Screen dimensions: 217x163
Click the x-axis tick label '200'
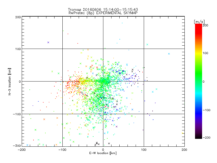[x=184, y=150]
